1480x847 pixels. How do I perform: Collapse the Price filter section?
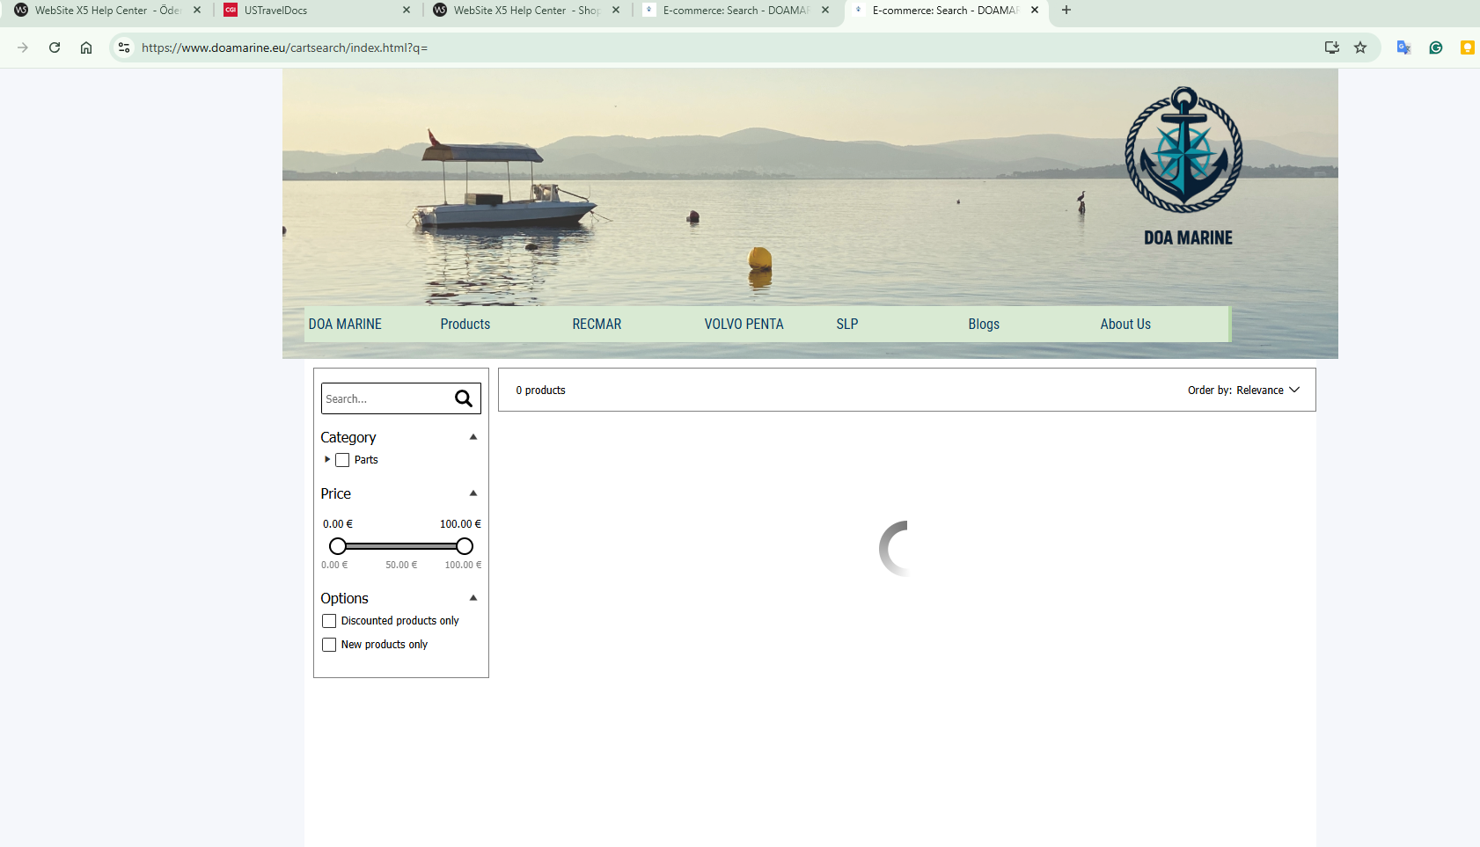click(x=473, y=493)
